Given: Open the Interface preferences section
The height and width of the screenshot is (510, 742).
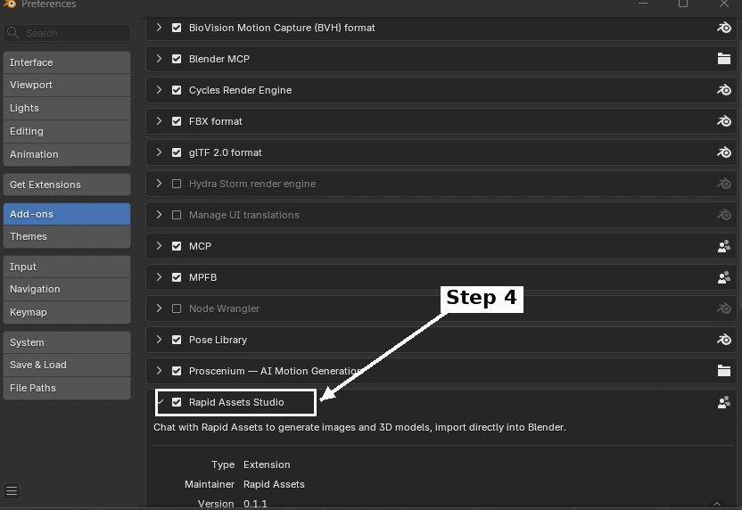Looking at the screenshot, I should coord(67,62).
